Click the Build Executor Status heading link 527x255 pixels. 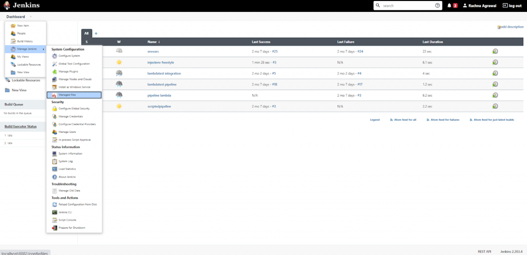21,127
